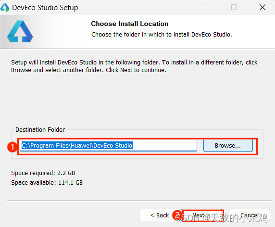Click the large DevEco Studio logo
275x227 pixels.
pos(20,31)
